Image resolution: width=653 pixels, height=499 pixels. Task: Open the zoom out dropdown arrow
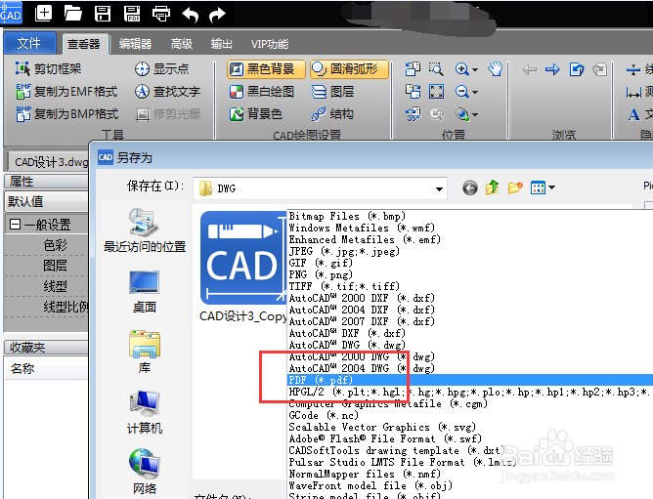coord(475,92)
